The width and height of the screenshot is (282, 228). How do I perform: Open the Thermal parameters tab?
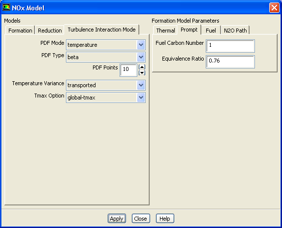pyautogui.click(x=165, y=31)
